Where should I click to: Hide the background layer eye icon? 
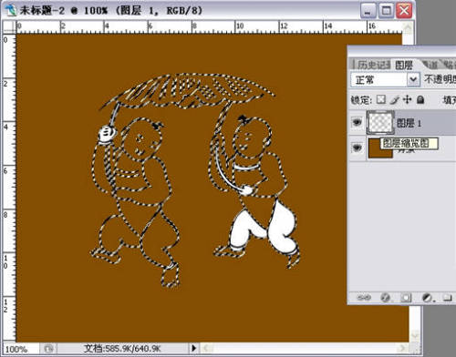(x=357, y=148)
